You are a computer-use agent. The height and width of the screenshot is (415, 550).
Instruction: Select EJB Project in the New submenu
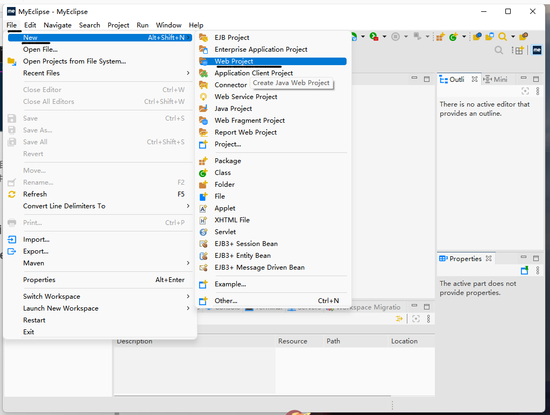tap(272, 38)
